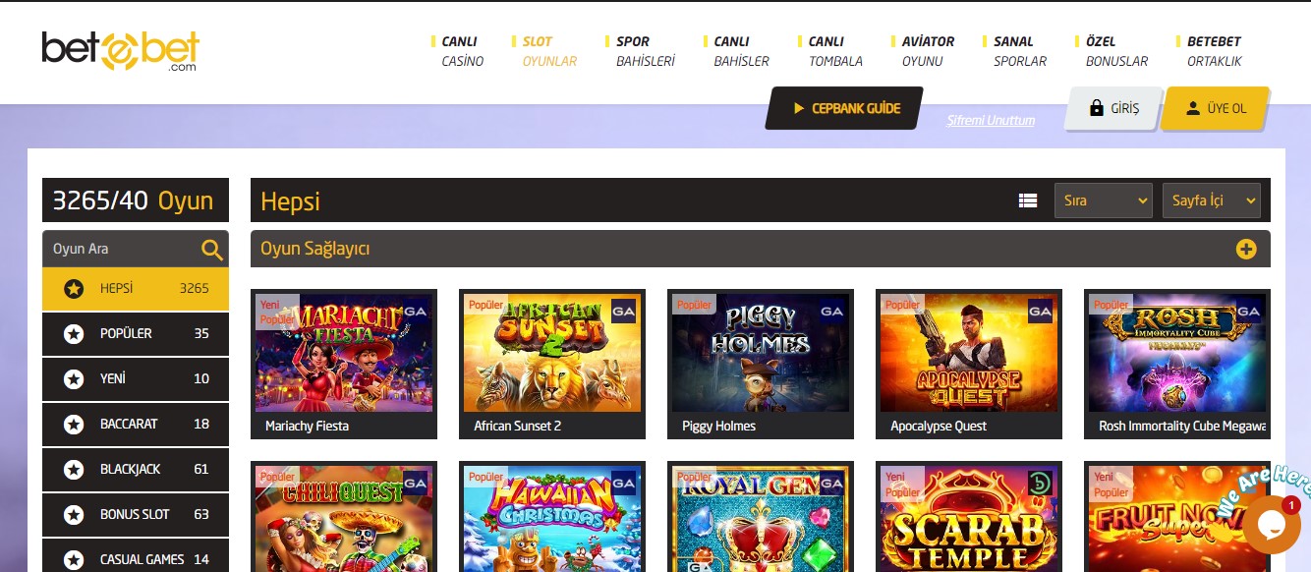
Task: Click the provider badge on Scarab Temple
Action: tap(1040, 484)
